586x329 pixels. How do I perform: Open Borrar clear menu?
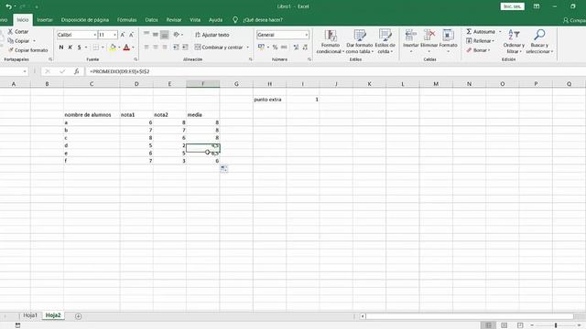coord(478,50)
